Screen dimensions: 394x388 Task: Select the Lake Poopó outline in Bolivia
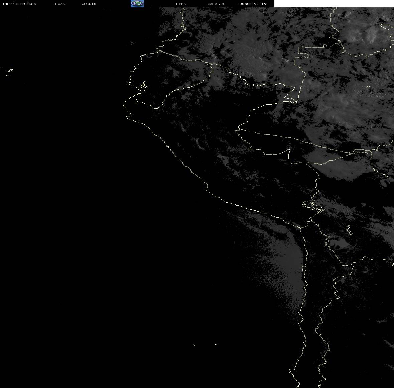tap(349, 230)
